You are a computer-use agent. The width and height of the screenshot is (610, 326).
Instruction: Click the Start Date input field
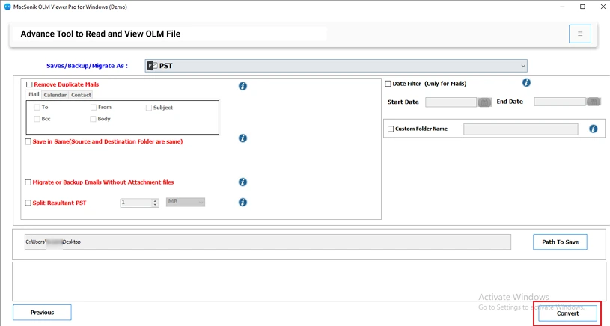tap(451, 102)
